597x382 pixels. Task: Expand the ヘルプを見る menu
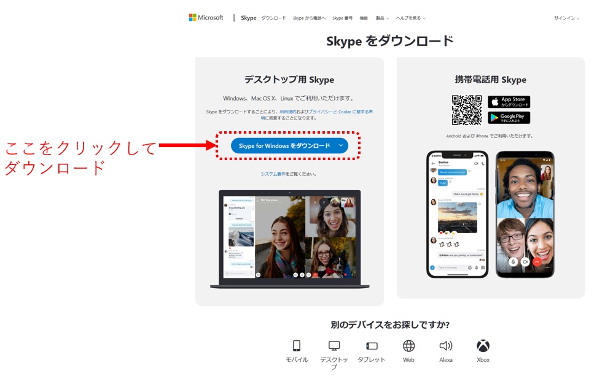point(410,18)
